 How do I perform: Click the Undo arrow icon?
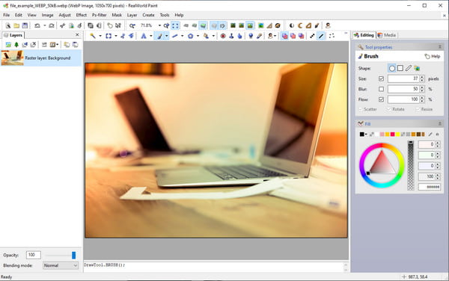click(37, 25)
